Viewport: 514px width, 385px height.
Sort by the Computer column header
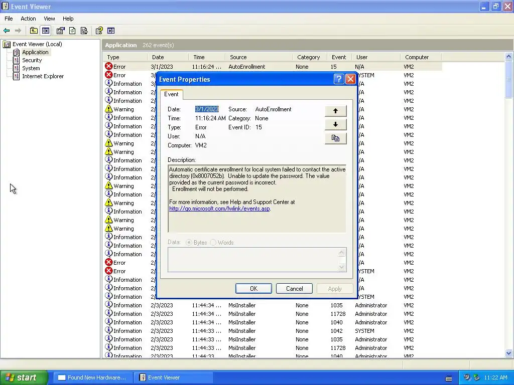(x=421, y=57)
